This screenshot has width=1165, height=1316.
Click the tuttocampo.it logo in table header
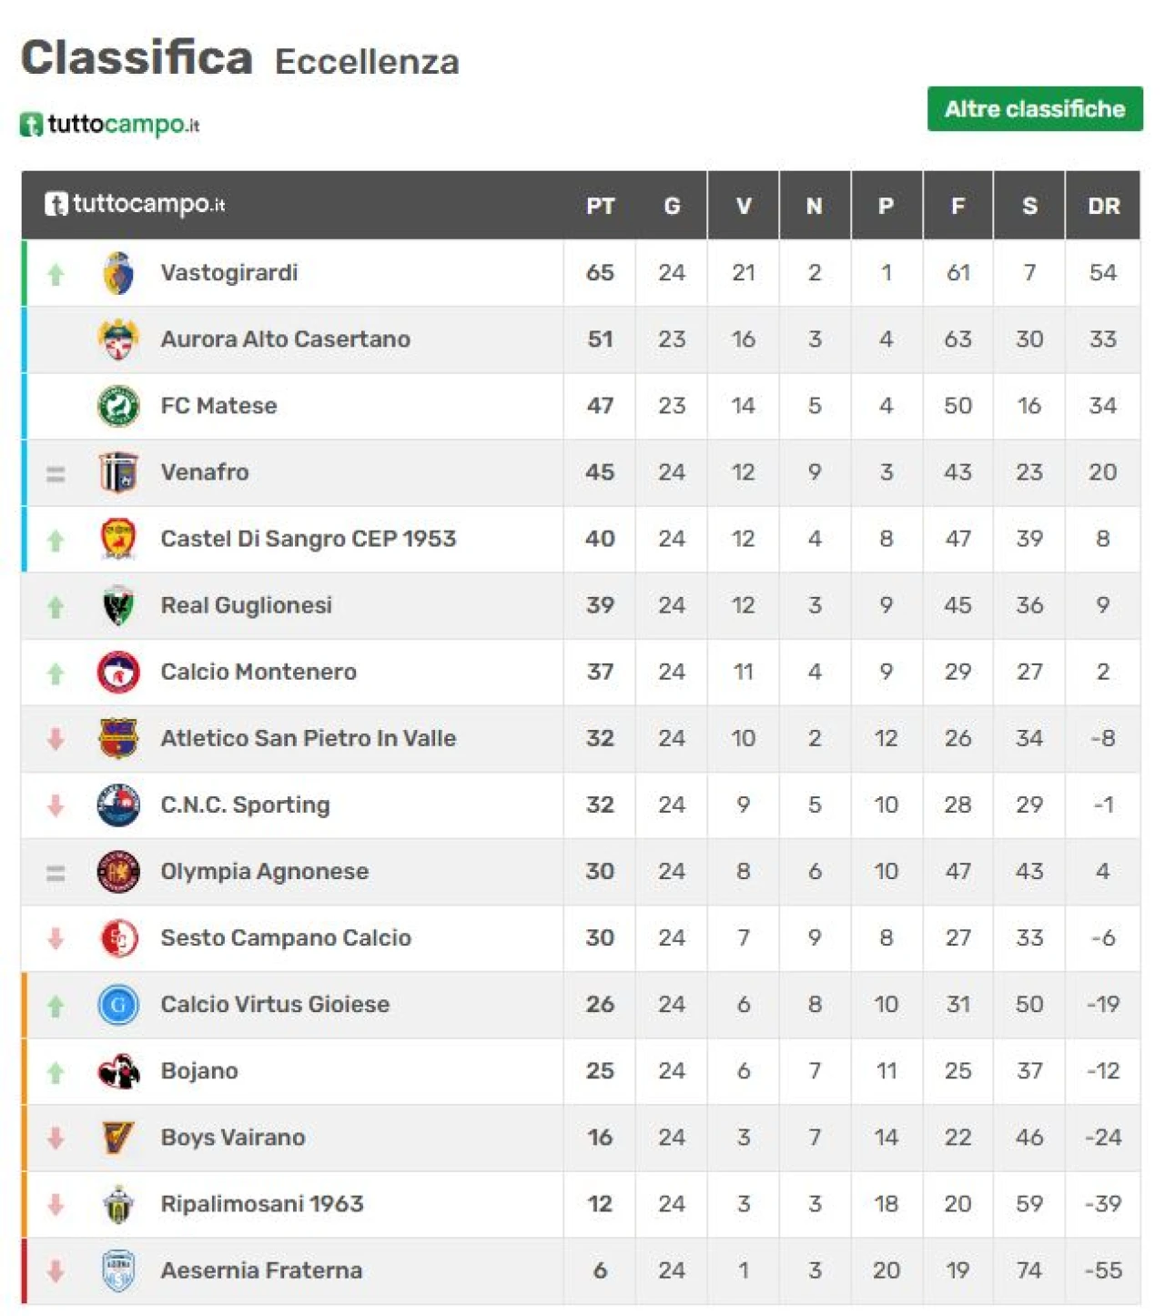click(x=135, y=204)
